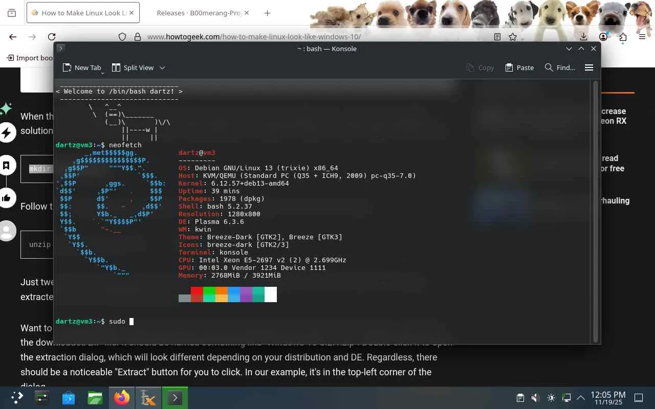Click the show desktop button in the panel
Viewport: 655px width, 409px height.
[x=639, y=398]
